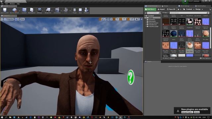Expand the Blueprints dropdown arrow
The width and height of the screenshot is (212, 119).
pyautogui.click(x=52, y=11)
